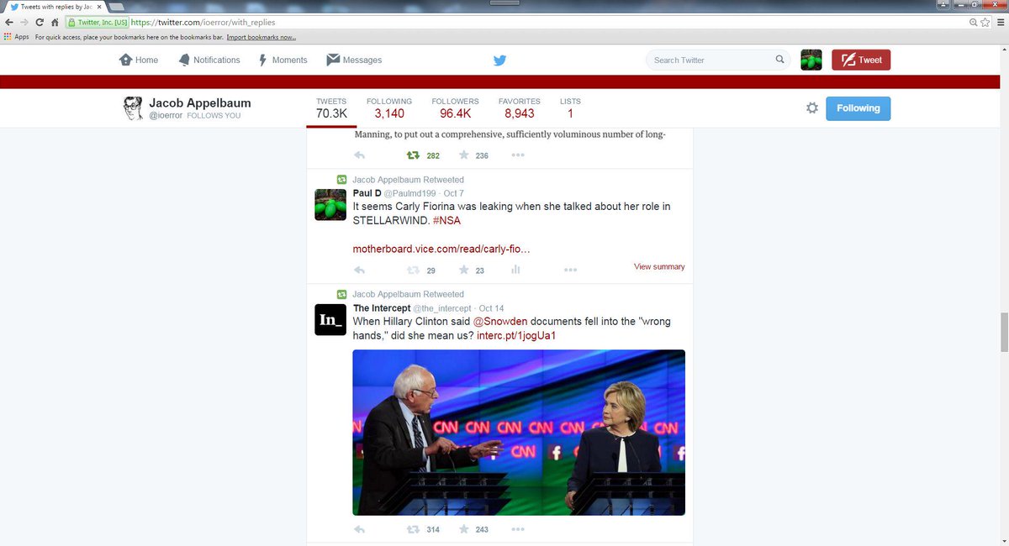This screenshot has height=546, width=1009.
Task: Open the motherboard.vice.com link
Action: click(x=441, y=249)
